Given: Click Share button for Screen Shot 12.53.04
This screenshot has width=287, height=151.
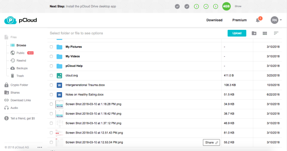Looking at the screenshot, I should tap(211, 142).
